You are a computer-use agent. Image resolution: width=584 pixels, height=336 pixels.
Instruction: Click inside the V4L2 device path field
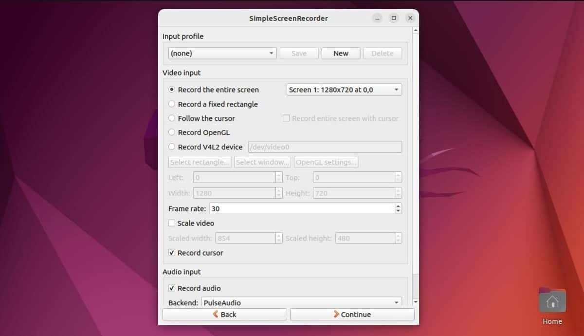pyautogui.click(x=325, y=147)
